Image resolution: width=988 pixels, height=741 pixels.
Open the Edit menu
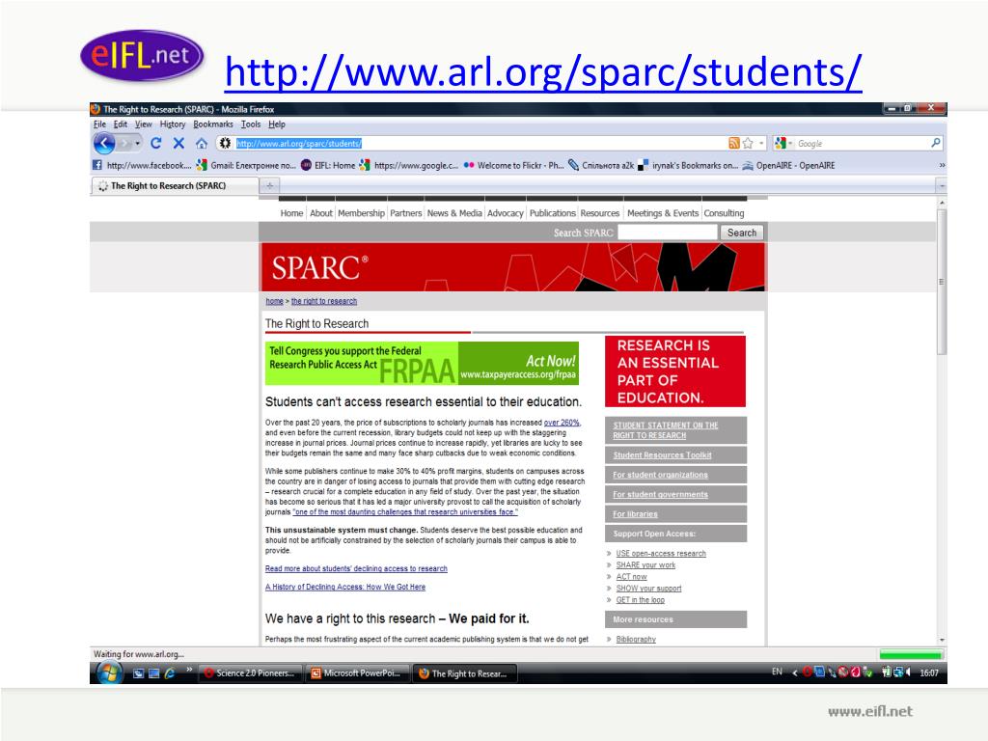[x=121, y=124]
